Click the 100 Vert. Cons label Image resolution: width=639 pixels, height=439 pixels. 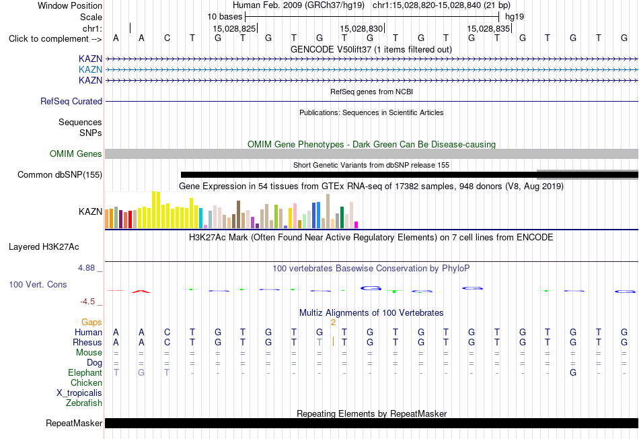pyautogui.click(x=38, y=284)
